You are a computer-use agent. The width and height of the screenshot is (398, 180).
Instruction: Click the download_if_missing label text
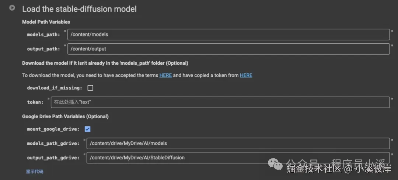tap(55, 88)
